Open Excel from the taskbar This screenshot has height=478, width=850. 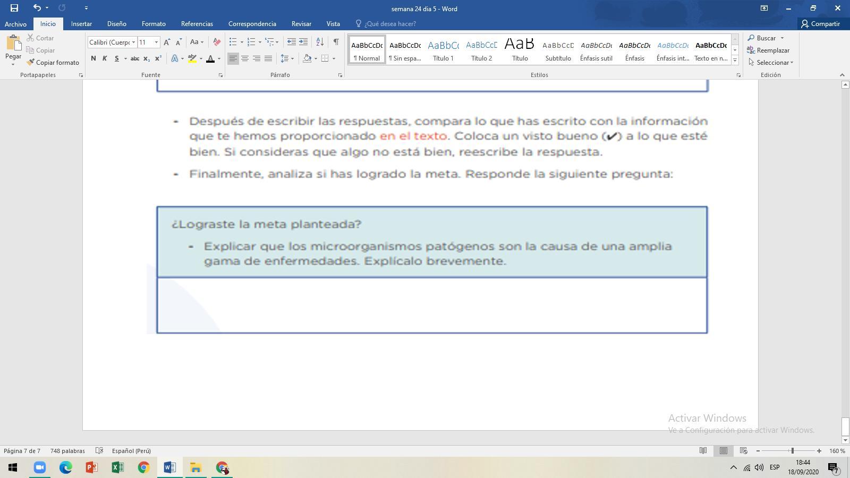point(117,467)
